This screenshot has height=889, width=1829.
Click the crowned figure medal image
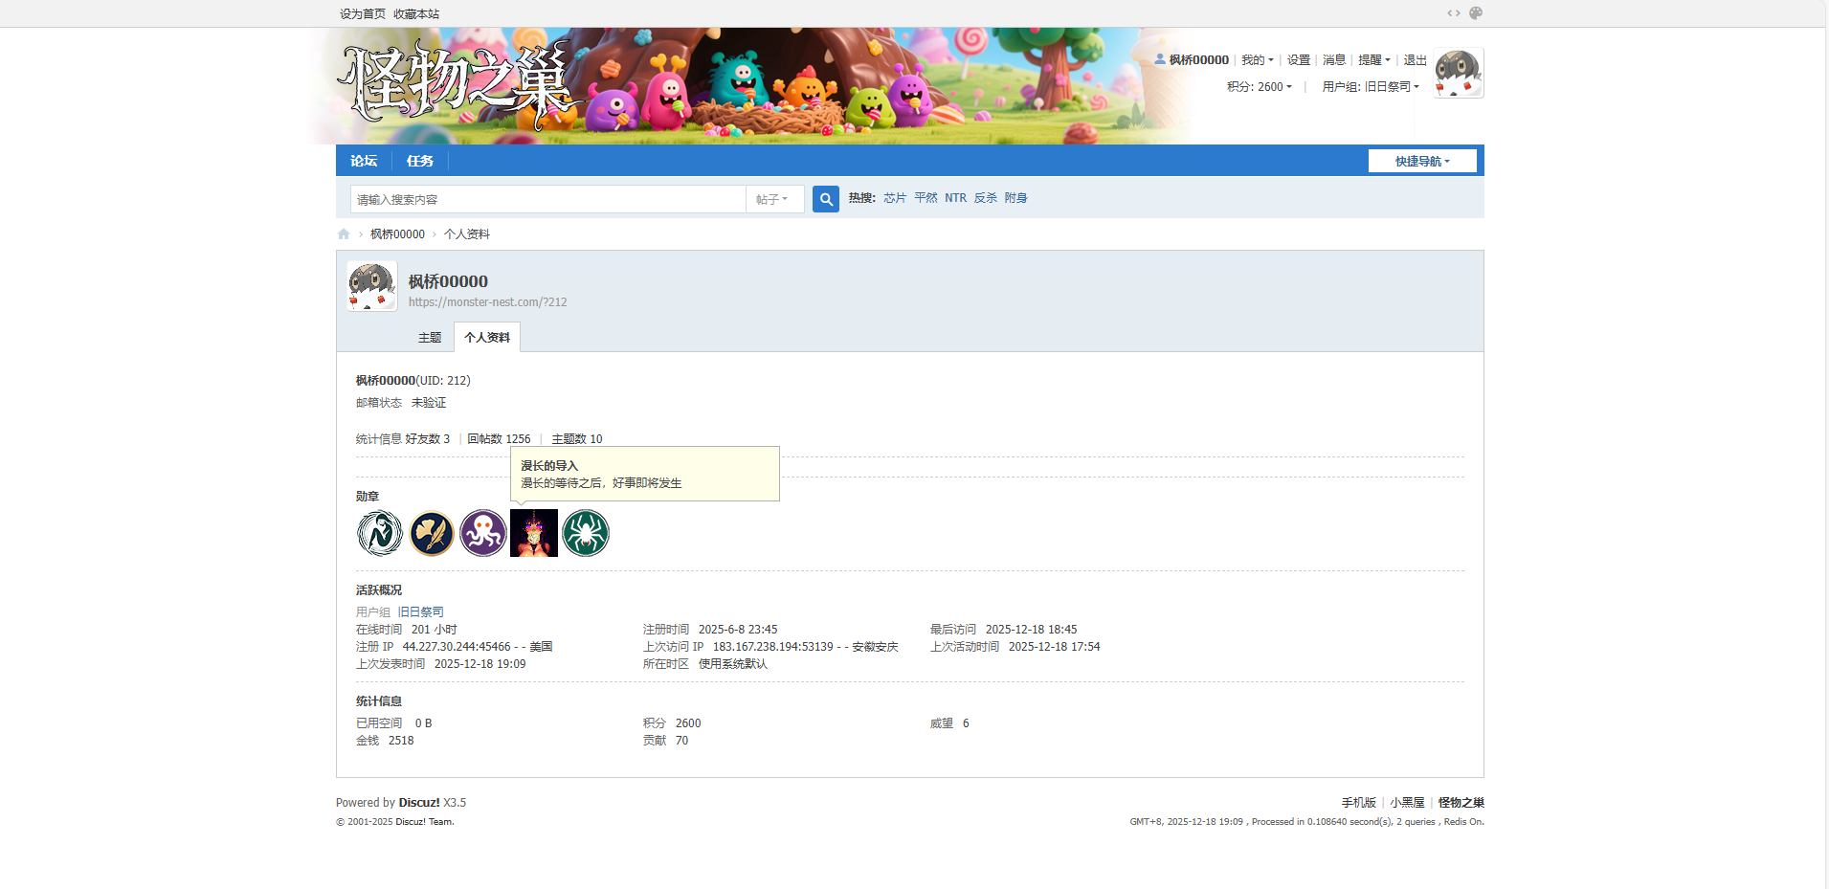pyautogui.click(x=534, y=533)
